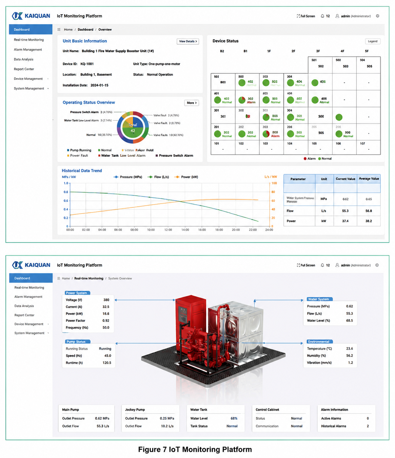Expand Device Management in lower screenshot sidebar
The height and width of the screenshot is (458, 395).
tap(32, 324)
